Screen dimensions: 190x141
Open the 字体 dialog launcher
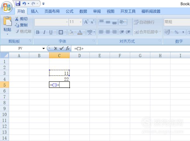pos(94,41)
